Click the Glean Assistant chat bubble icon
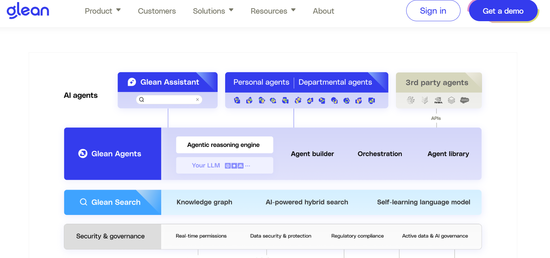 click(x=132, y=82)
